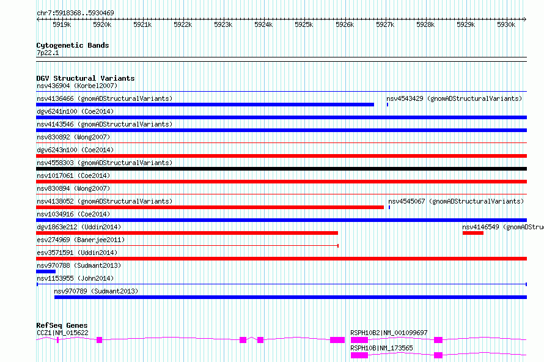Open the esv274969 (Banerjee2011) label
Viewport: 544px width, 362px height.
(81, 240)
